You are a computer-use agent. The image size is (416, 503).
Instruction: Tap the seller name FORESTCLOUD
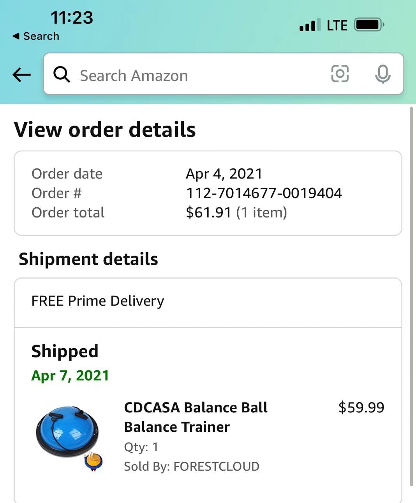[x=216, y=466]
